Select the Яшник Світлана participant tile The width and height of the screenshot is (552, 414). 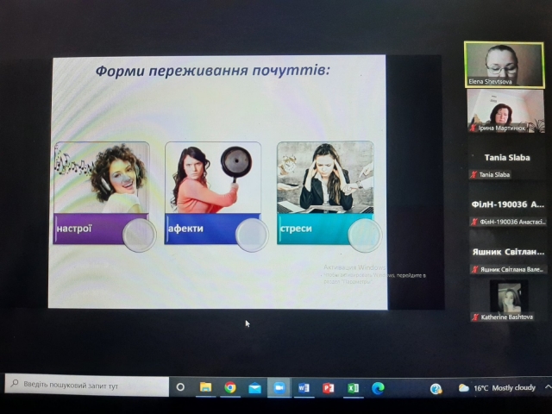[x=508, y=252]
